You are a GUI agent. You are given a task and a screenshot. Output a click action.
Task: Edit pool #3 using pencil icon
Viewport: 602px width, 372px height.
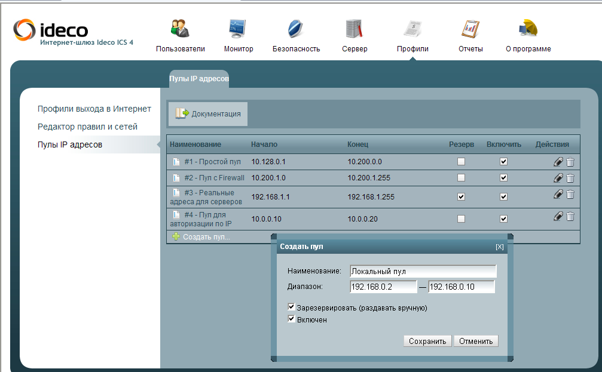point(558,194)
